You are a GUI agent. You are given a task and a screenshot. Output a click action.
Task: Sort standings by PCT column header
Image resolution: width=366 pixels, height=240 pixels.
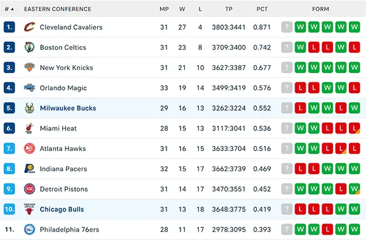(262, 9)
